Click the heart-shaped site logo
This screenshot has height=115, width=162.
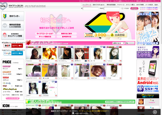(4, 6)
